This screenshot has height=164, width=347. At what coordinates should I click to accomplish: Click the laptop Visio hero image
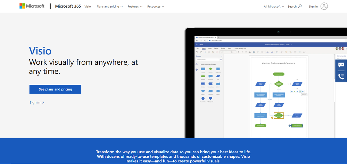coord(266,83)
